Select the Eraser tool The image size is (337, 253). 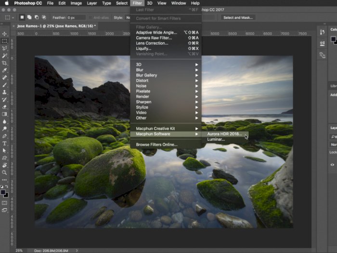point(4,107)
